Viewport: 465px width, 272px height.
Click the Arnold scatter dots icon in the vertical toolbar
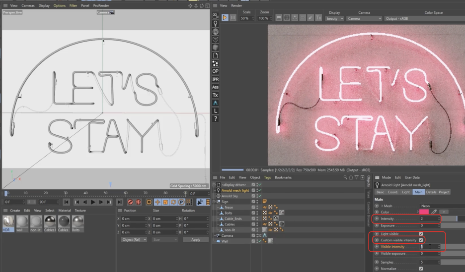(x=215, y=63)
